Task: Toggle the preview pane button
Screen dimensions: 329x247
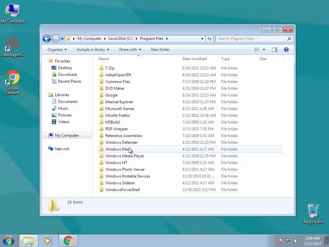Action: [275, 50]
